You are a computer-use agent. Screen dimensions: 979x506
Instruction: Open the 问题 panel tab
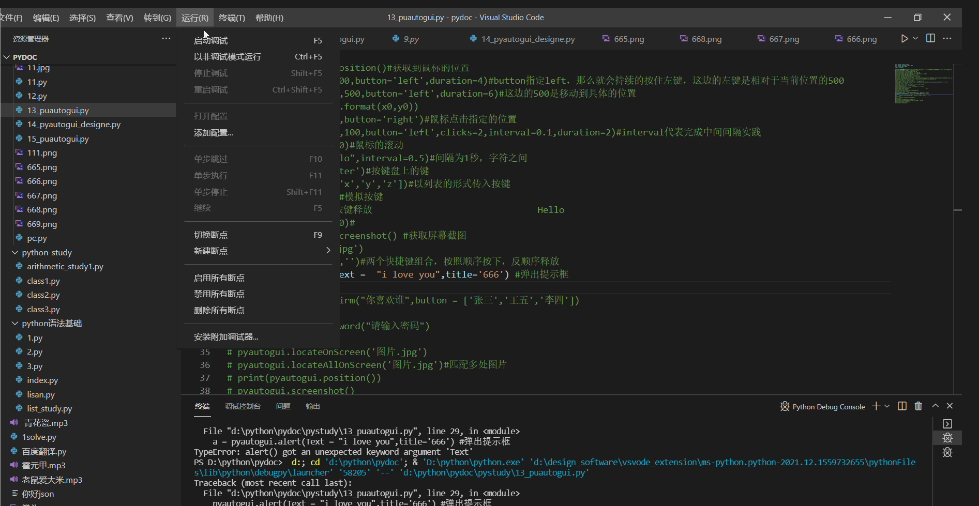[283, 406]
